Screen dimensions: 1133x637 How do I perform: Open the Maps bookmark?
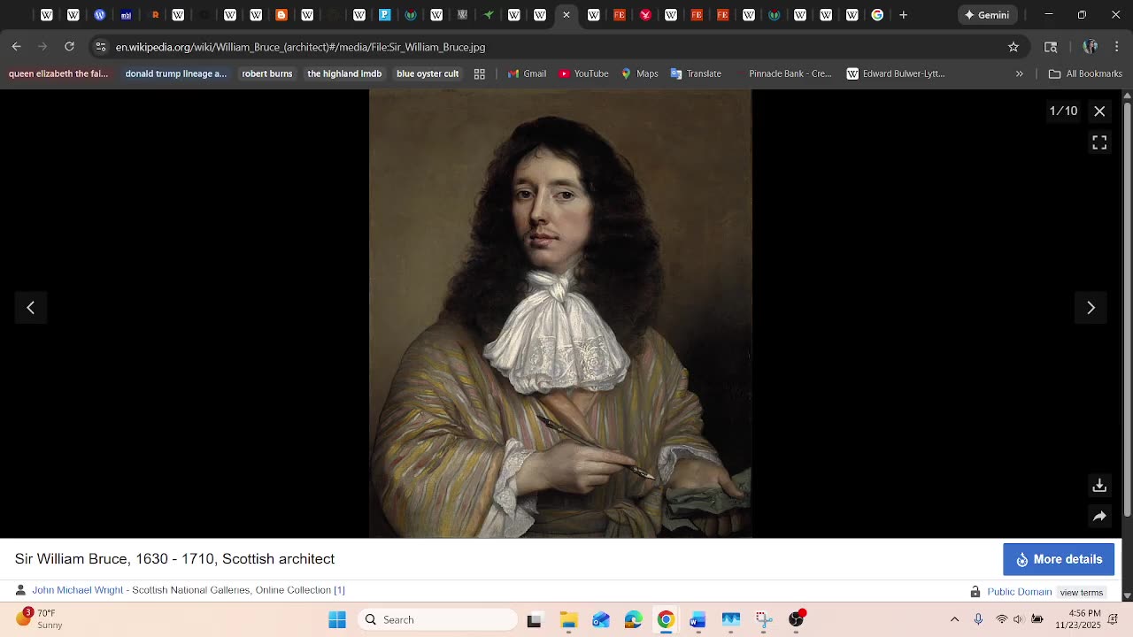[x=640, y=73]
